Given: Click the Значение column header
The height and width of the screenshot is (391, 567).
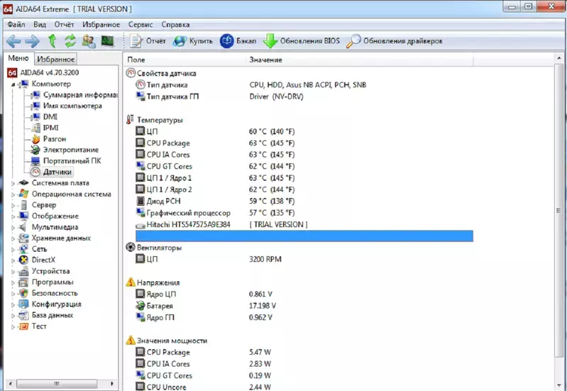Looking at the screenshot, I should 360,60.
